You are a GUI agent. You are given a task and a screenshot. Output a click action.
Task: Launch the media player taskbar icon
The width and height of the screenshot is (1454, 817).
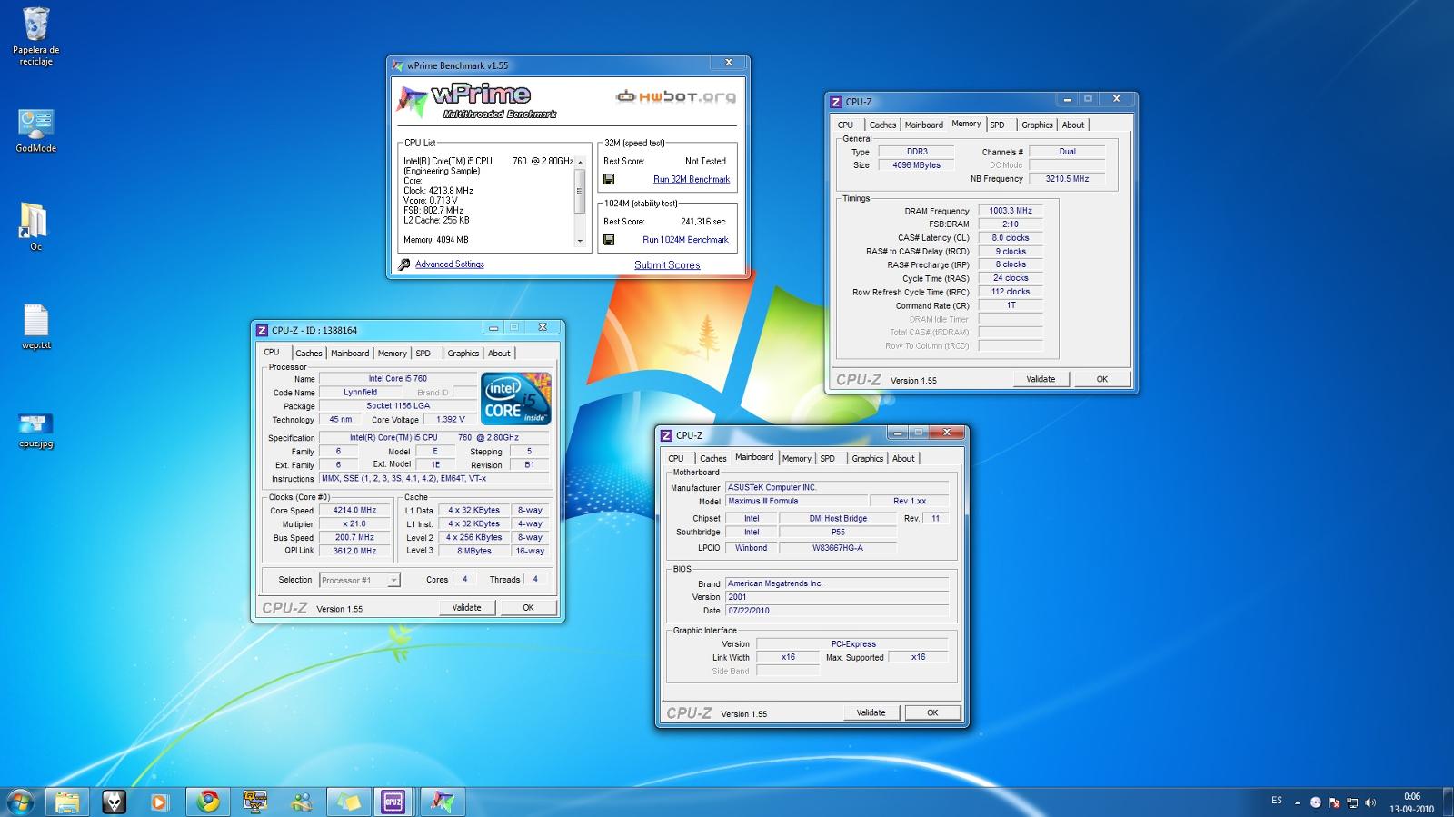(160, 802)
